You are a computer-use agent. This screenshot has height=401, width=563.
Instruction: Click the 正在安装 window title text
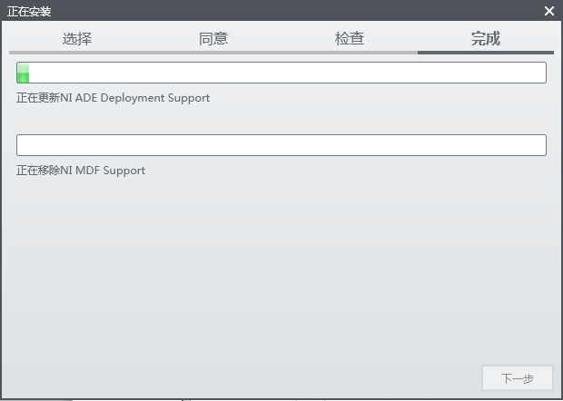point(30,11)
